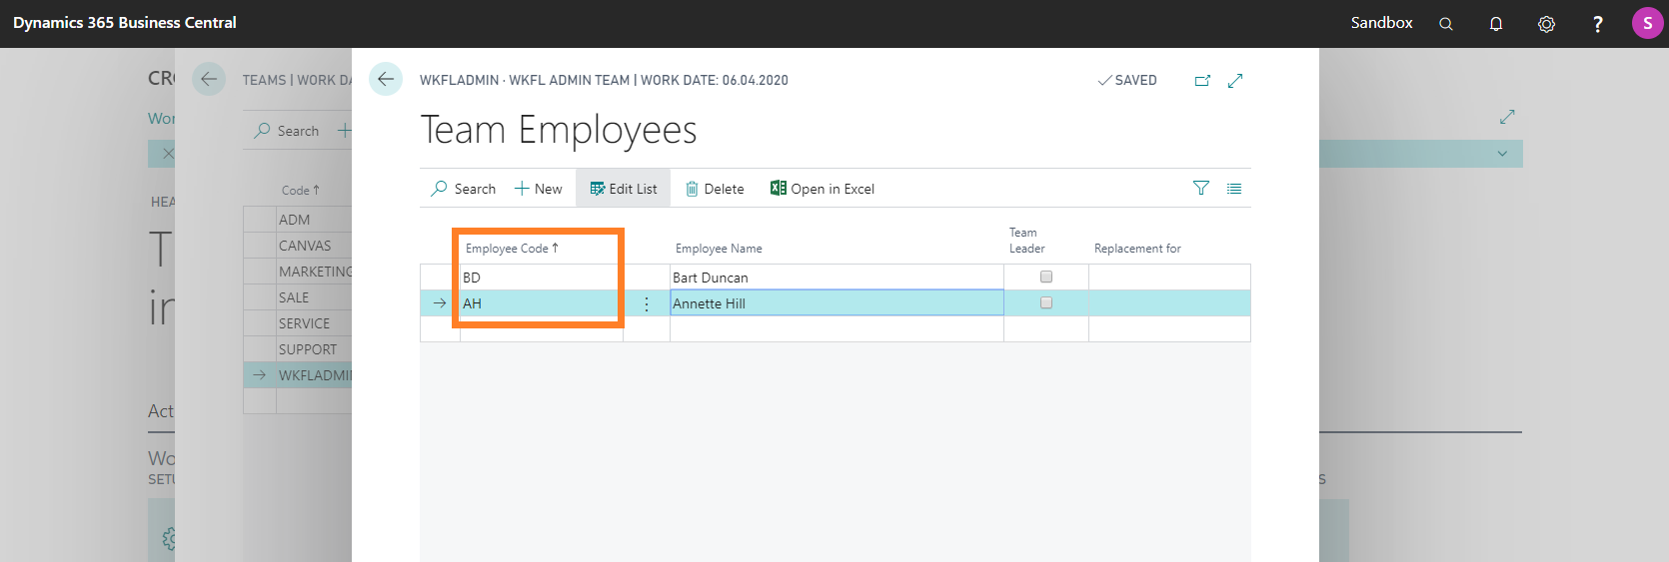Screen dimensions: 1669x562
Task: Expand the Team Employees page to full width
Action: 1235,81
